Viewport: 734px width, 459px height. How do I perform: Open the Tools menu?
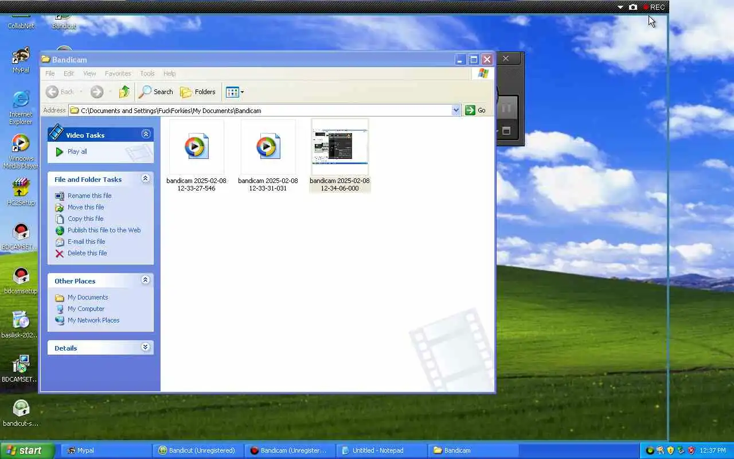tap(147, 73)
